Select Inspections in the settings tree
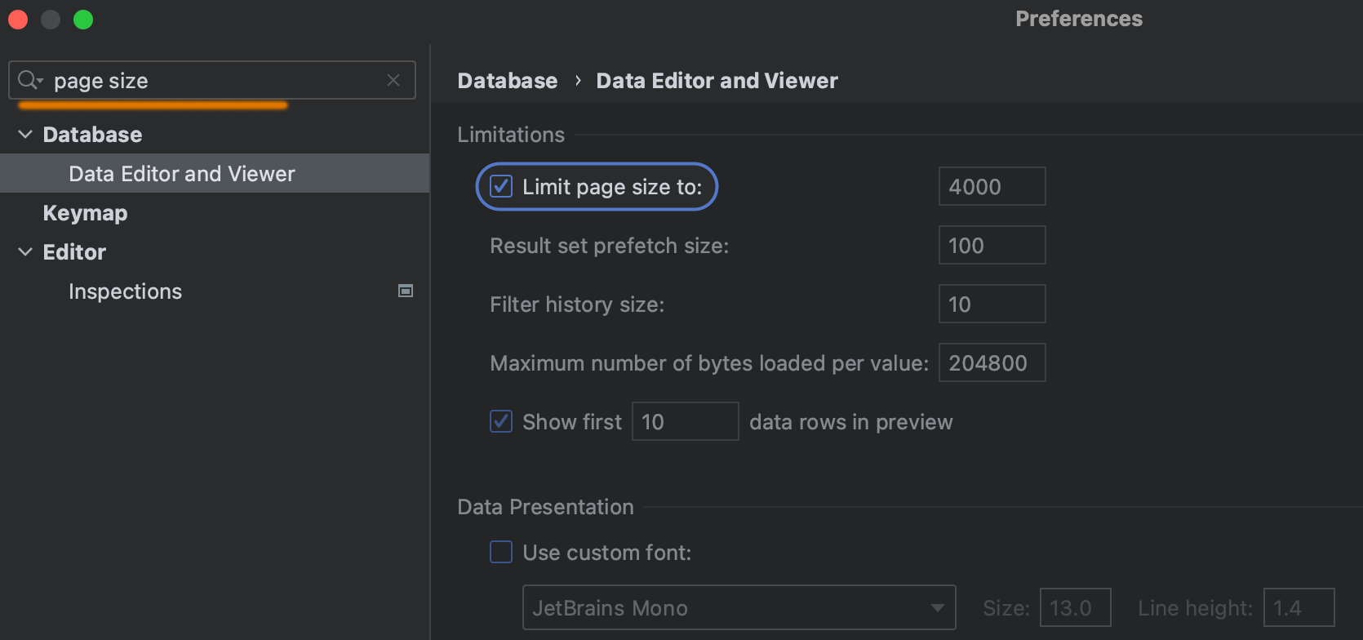1363x640 pixels. 125,291
